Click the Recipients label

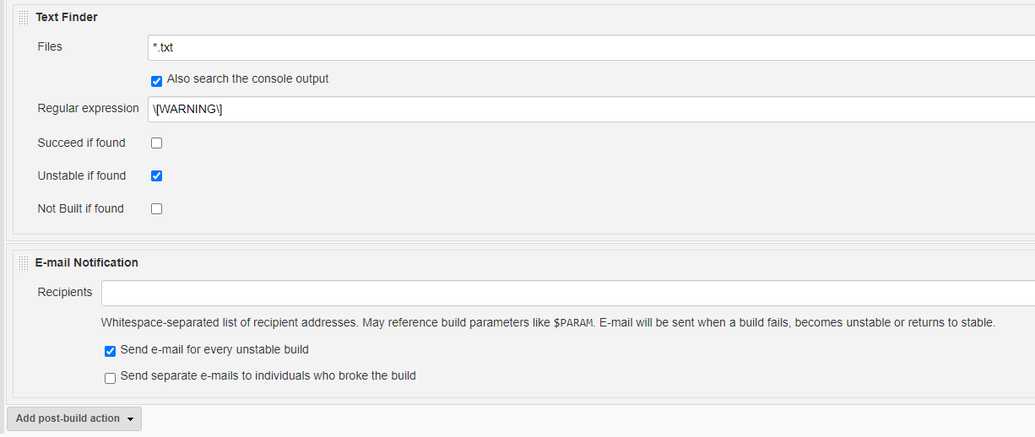tap(65, 292)
